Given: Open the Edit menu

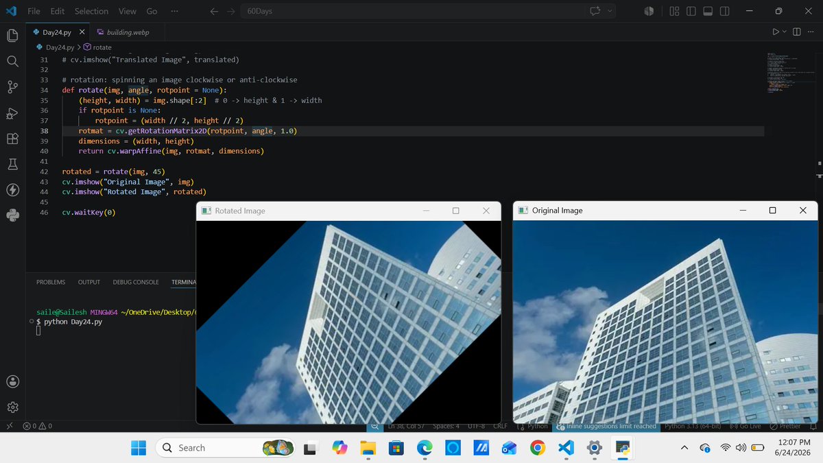Looking at the screenshot, I should [x=58, y=11].
